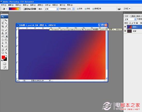Hide the 背景 layer via eye icon
The width and height of the screenshot is (142, 112).
pyautogui.click(x=125, y=31)
